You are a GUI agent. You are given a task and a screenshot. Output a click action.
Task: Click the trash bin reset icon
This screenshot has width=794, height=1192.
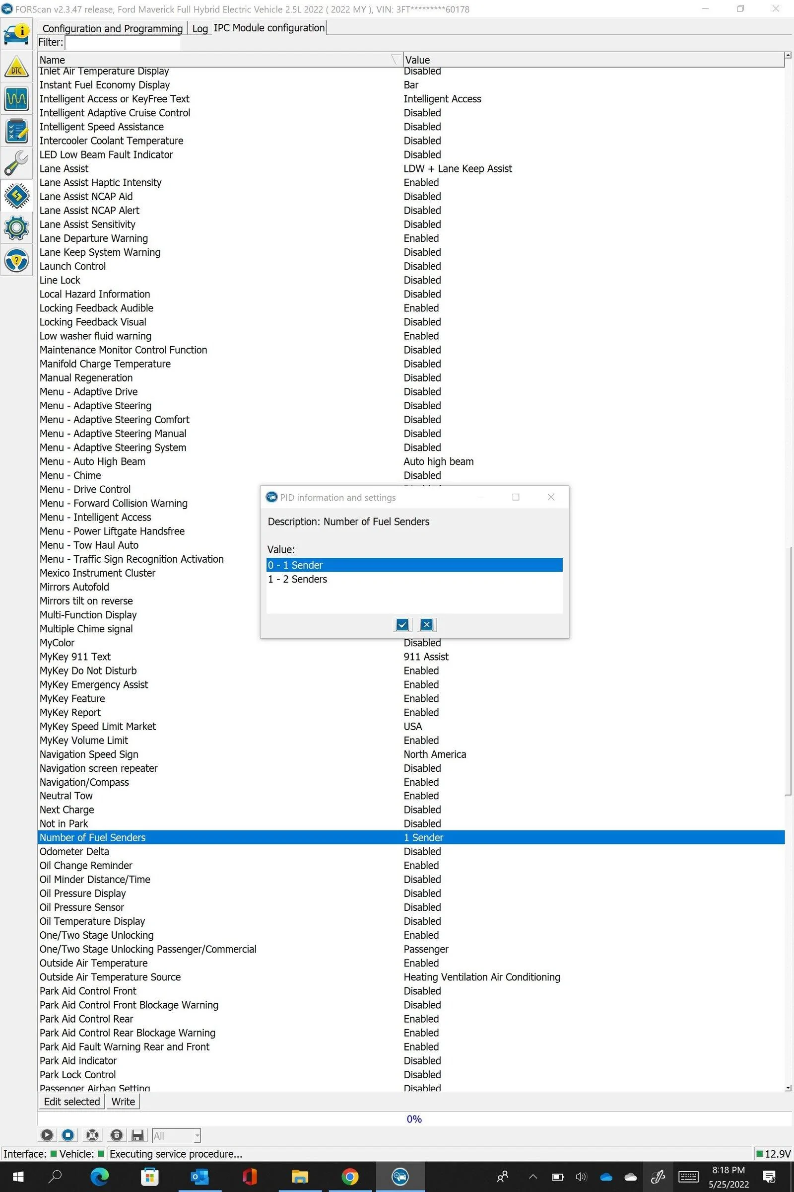(x=117, y=1135)
